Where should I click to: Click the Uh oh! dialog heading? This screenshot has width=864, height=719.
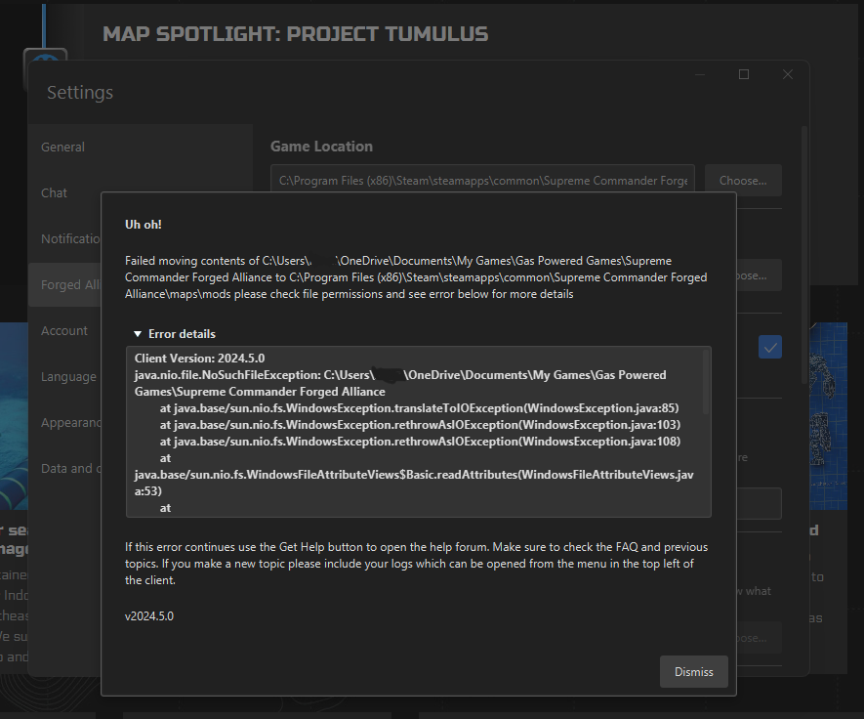(144, 225)
